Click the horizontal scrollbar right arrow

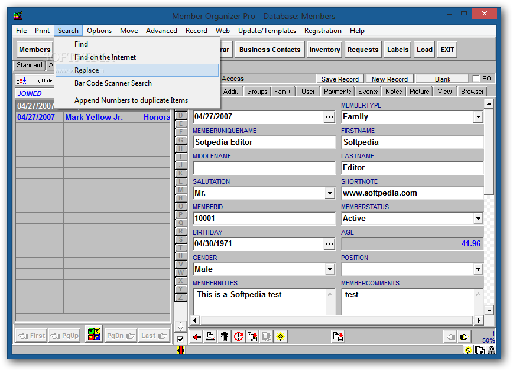(479, 320)
